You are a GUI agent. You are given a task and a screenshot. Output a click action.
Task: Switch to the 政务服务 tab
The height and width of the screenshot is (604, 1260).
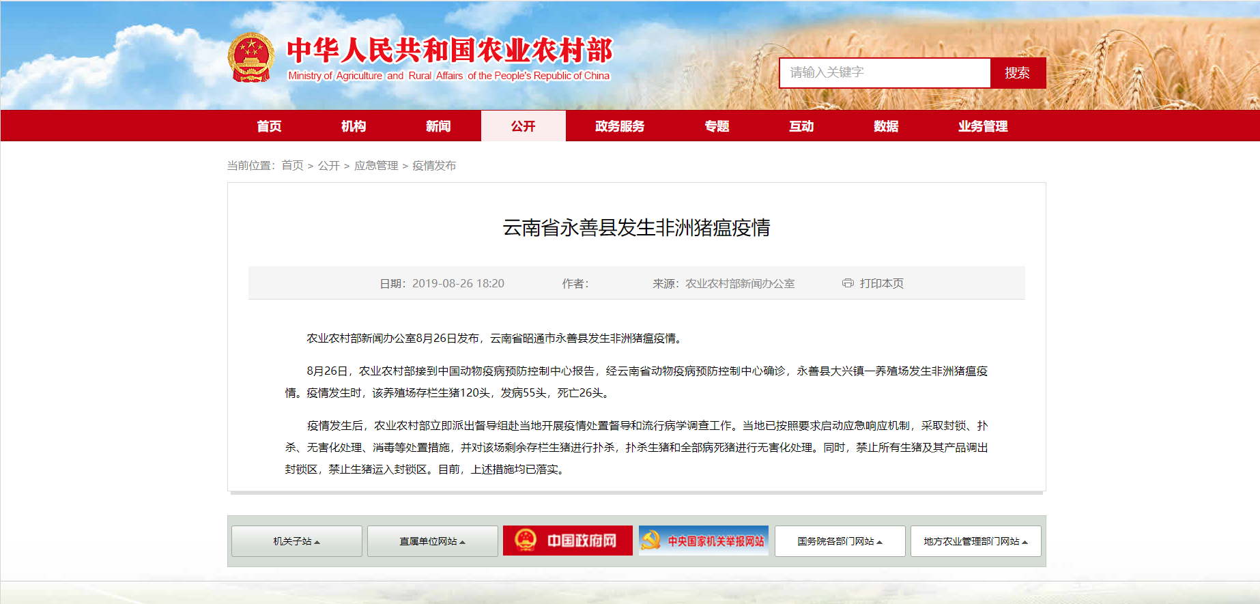(x=620, y=126)
